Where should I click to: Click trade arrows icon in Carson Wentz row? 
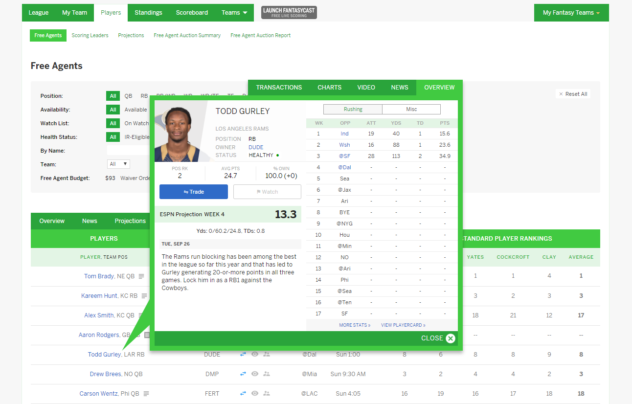point(243,394)
